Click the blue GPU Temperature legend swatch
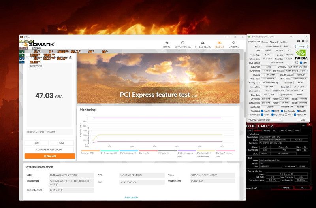 (x=129, y=151)
